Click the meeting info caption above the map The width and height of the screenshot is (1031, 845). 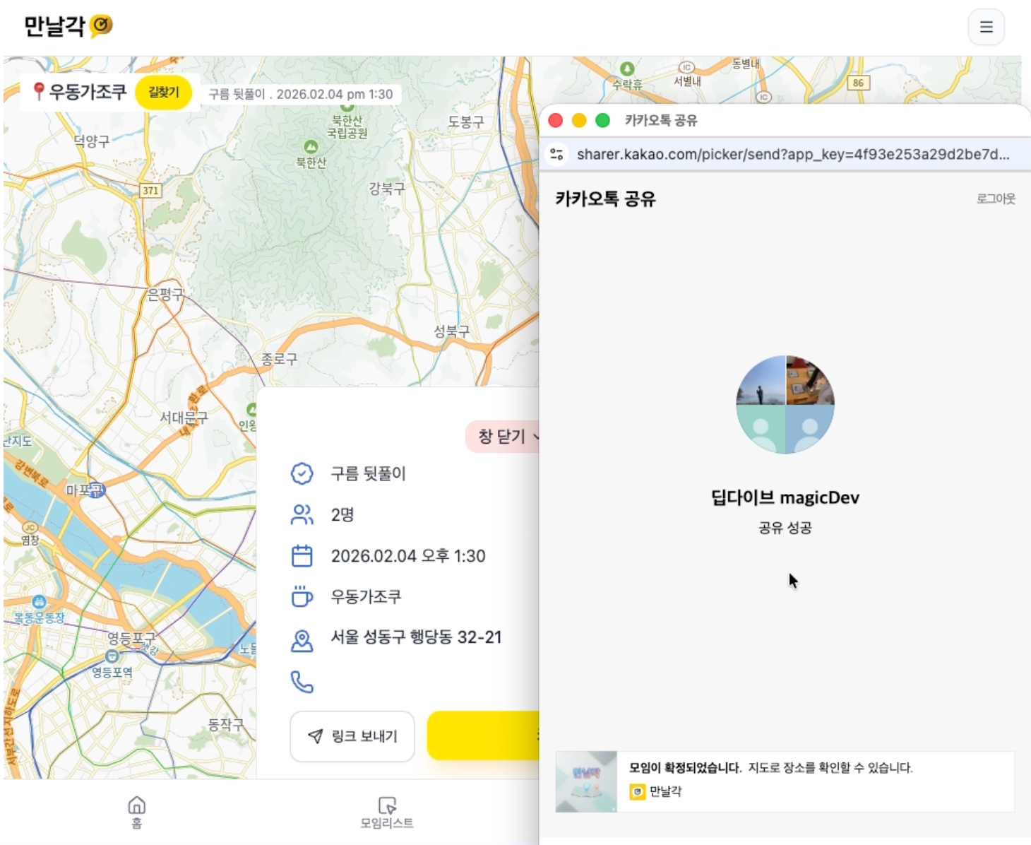[301, 94]
